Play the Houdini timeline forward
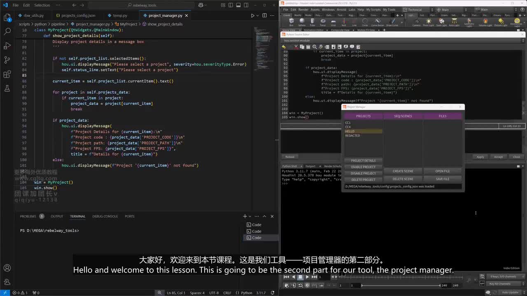This screenshot has height=296, width=527. tap(307, 277)
